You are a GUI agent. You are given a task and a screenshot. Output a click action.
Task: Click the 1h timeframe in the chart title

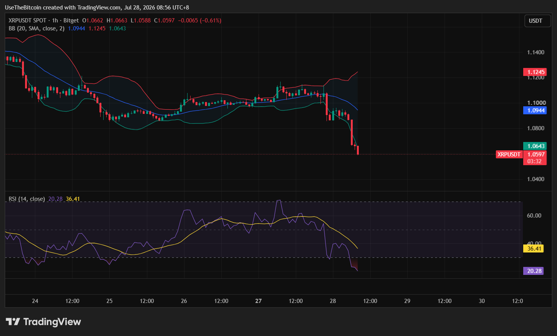tap(55, 21)
